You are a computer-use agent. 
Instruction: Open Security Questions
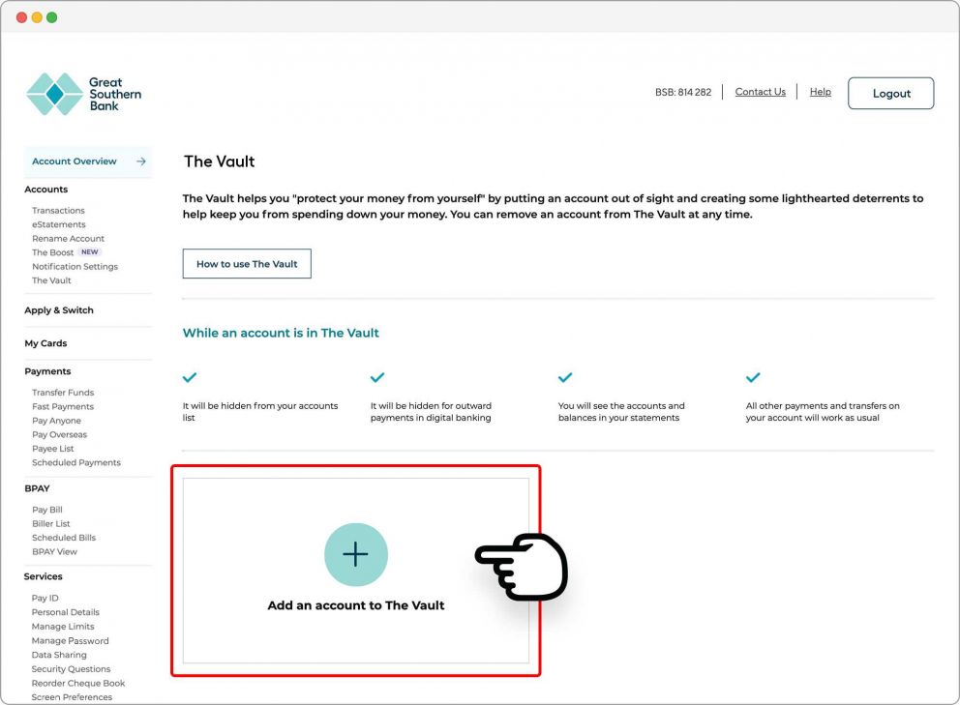71,669
